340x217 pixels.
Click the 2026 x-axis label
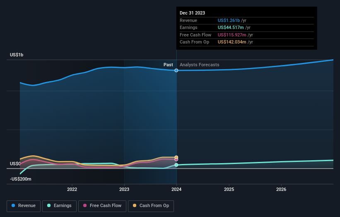281,190
